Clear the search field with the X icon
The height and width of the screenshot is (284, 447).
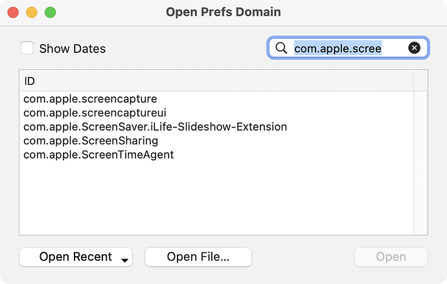[414, 48]
